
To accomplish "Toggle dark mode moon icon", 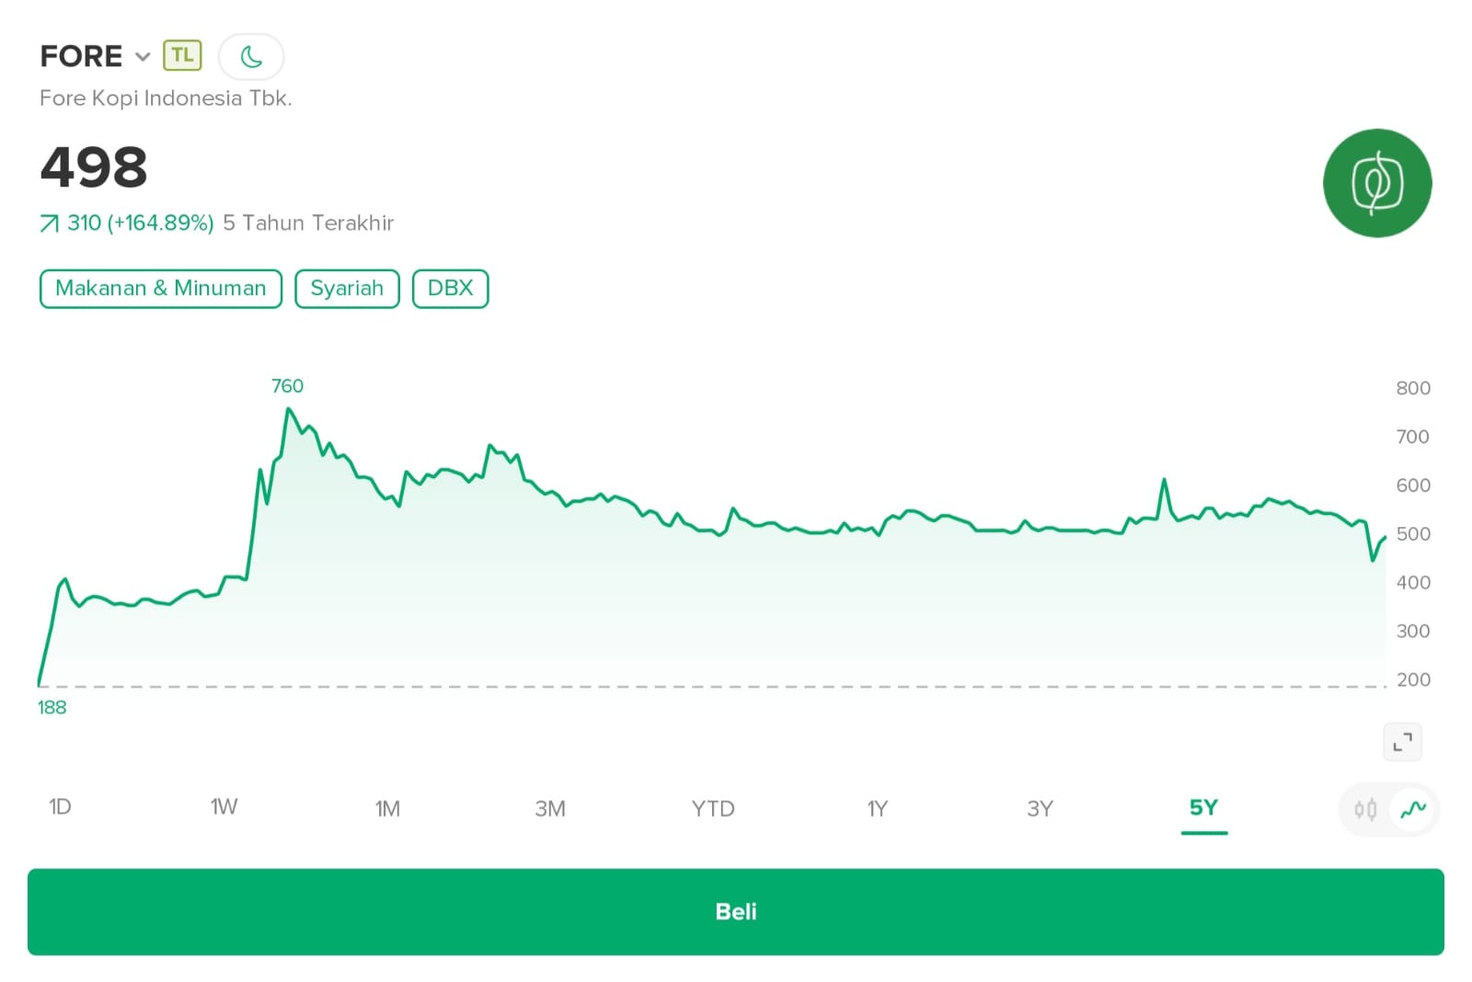I will 251,57.
